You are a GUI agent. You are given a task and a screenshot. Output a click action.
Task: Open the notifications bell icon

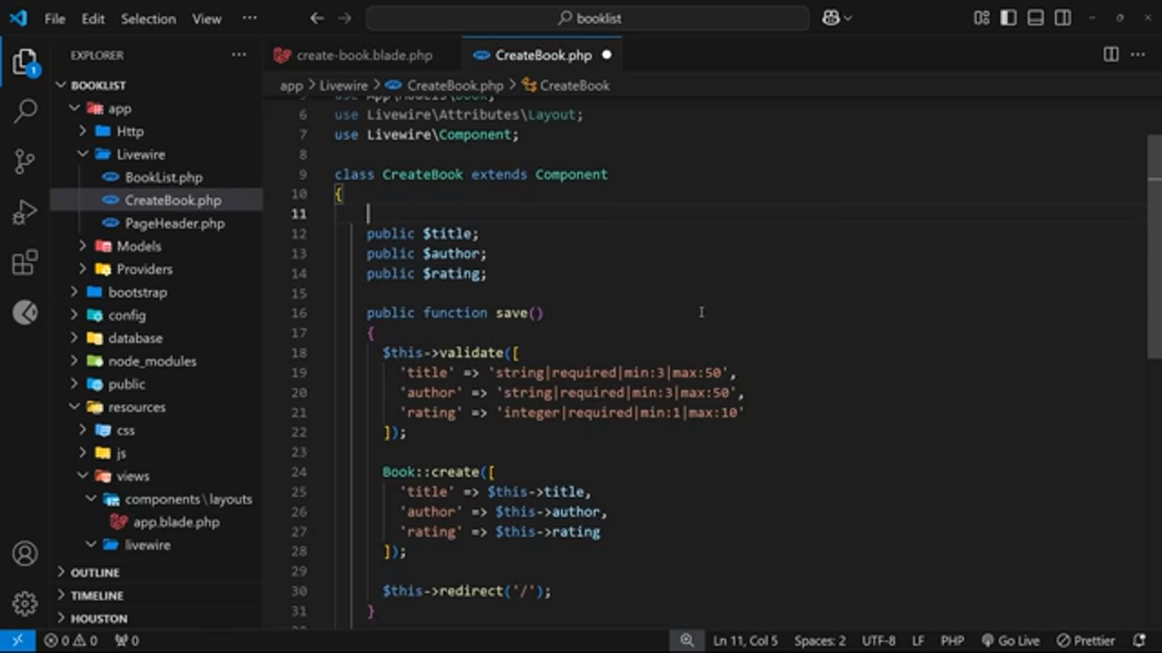(1139, 640)
